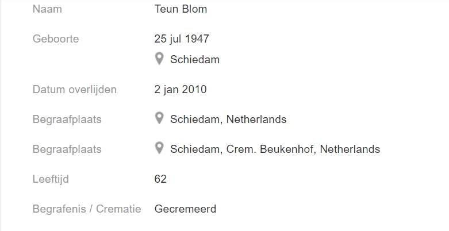The image size is (449, 231).
Task: Click the death date 2 jan 2010
Action: click(x=181, y=89)
